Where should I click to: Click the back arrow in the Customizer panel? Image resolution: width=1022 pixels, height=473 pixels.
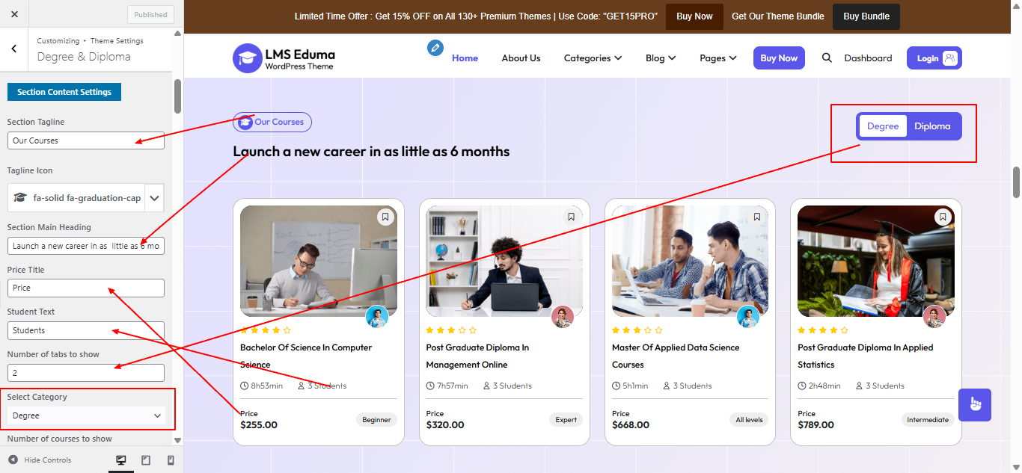(x=14, y=49)
